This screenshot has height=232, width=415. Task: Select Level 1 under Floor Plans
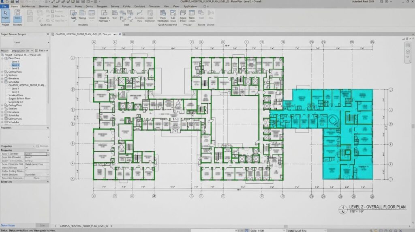point(15,62)
